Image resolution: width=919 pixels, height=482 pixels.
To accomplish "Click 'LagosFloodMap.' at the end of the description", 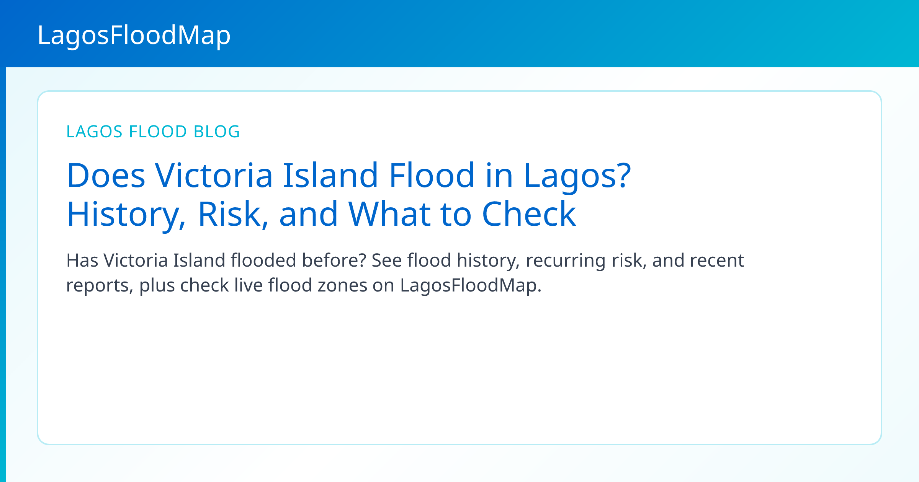I will pyautogui.click(x=471, y=285).
